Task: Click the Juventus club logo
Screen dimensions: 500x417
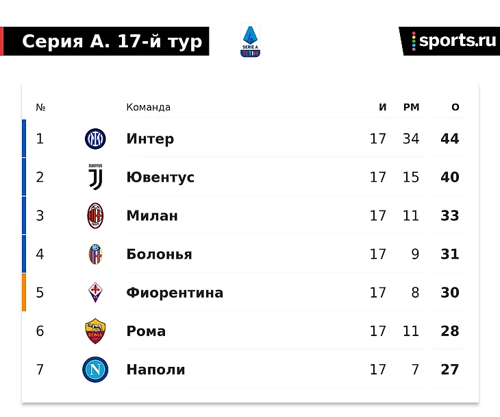Action: click(x=95, y=177)
